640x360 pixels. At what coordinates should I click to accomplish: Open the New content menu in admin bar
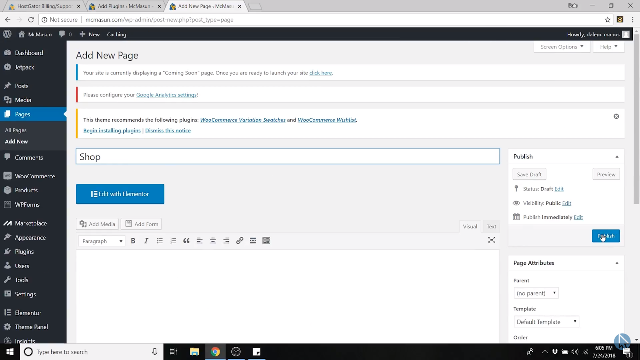tap(90, 34)
